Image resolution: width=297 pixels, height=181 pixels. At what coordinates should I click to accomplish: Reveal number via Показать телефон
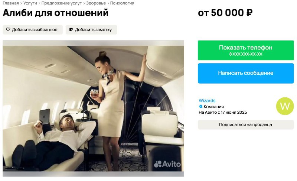coord(246,50)
